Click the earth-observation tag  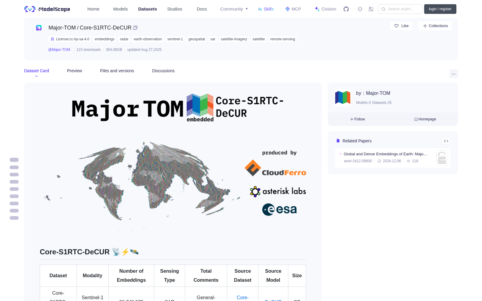pos(148,39)
